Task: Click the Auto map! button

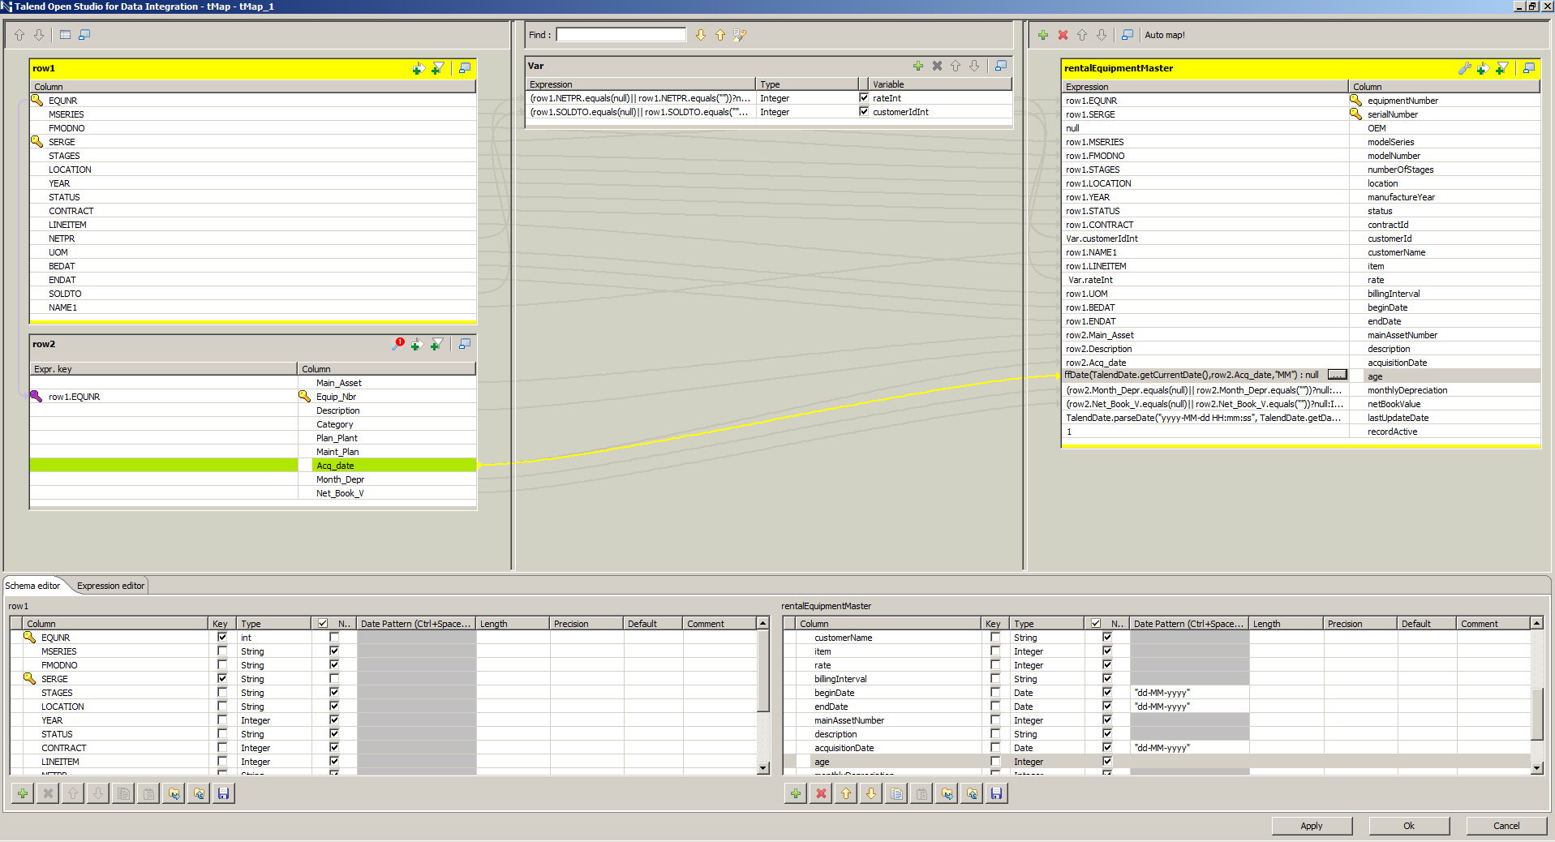Action: (x=1165, y=35)
